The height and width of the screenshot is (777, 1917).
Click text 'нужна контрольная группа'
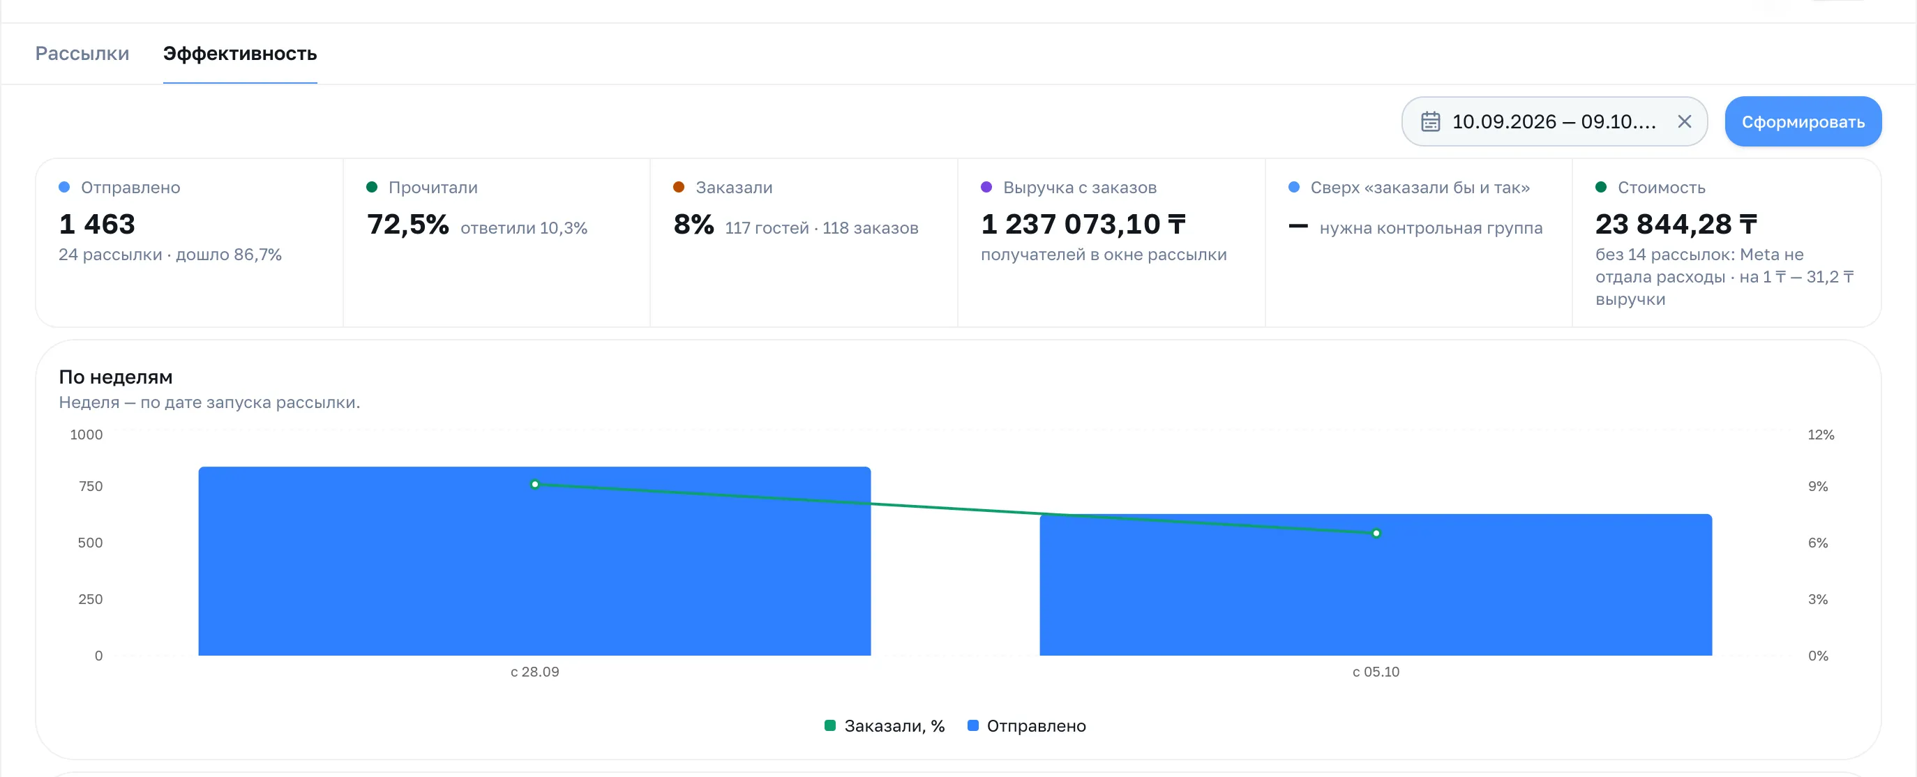point(1430,228)
